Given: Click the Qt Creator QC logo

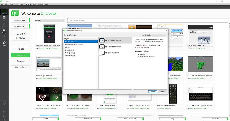Looking at the screenshot, I should pos(15,13).
